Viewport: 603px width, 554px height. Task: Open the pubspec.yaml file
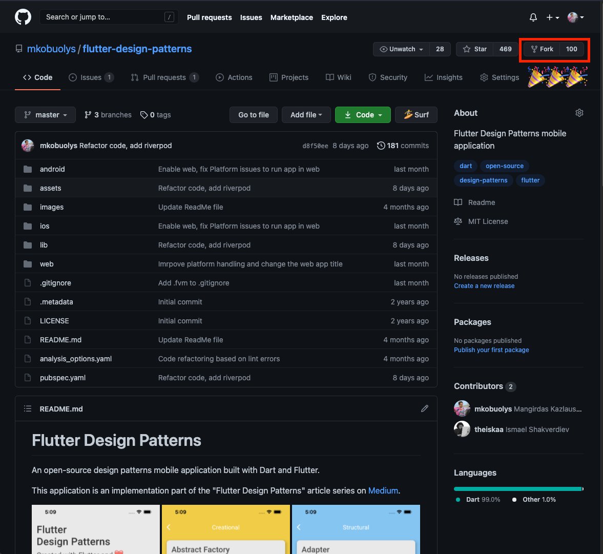63,378
